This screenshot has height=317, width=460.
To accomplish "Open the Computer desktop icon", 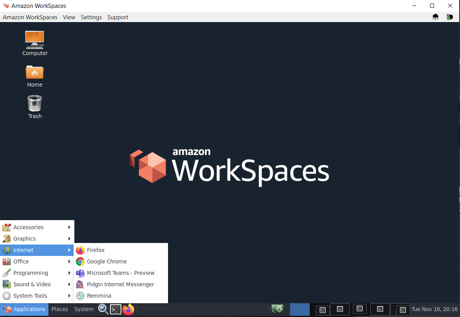I will 35,43.
